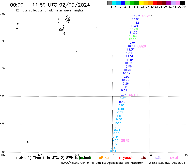Select the longitude label -168

tap(149, 155)
